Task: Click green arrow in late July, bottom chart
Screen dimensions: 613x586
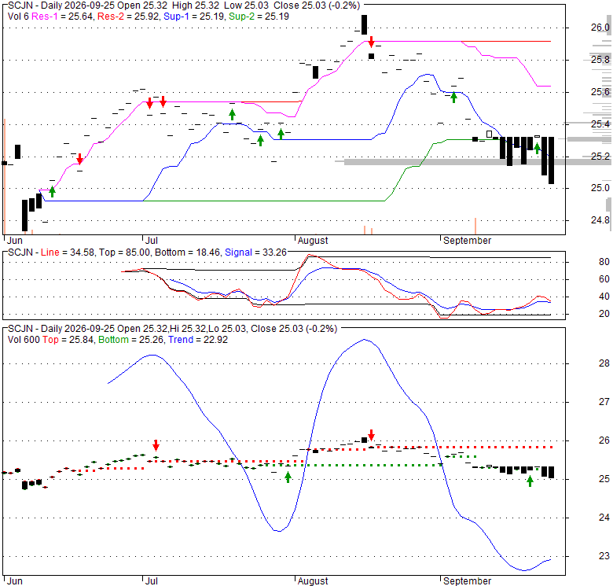Action: 288,477
